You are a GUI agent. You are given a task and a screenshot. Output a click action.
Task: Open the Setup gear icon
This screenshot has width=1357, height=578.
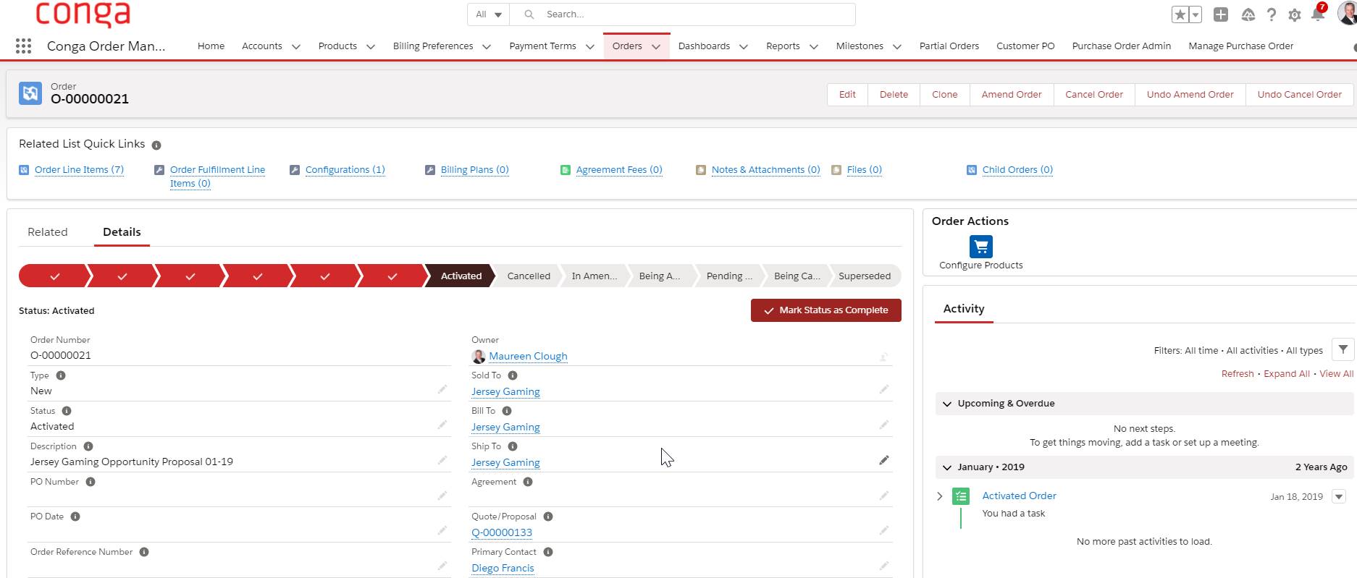tap(1295, 14)
